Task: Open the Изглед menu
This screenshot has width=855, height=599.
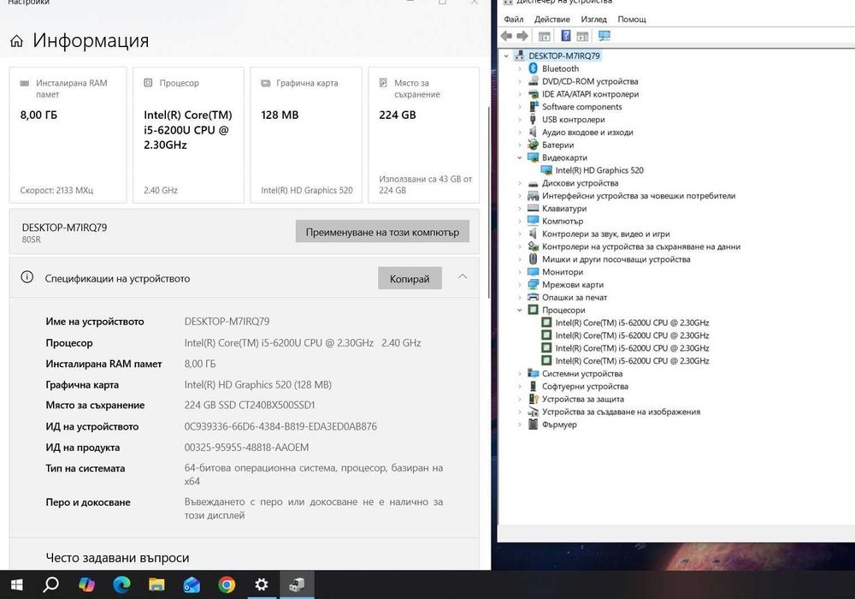Action: coord(594,19)
